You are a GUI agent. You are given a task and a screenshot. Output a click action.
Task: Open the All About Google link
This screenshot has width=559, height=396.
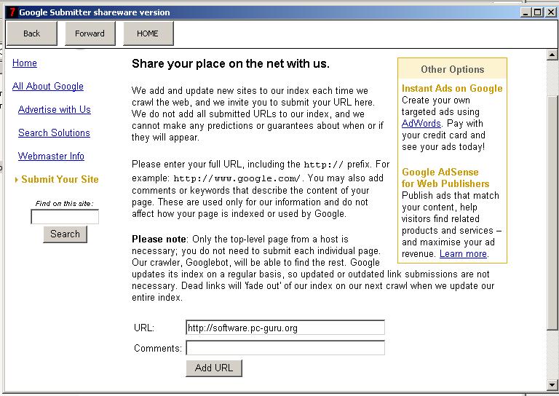tap(48, 86)
